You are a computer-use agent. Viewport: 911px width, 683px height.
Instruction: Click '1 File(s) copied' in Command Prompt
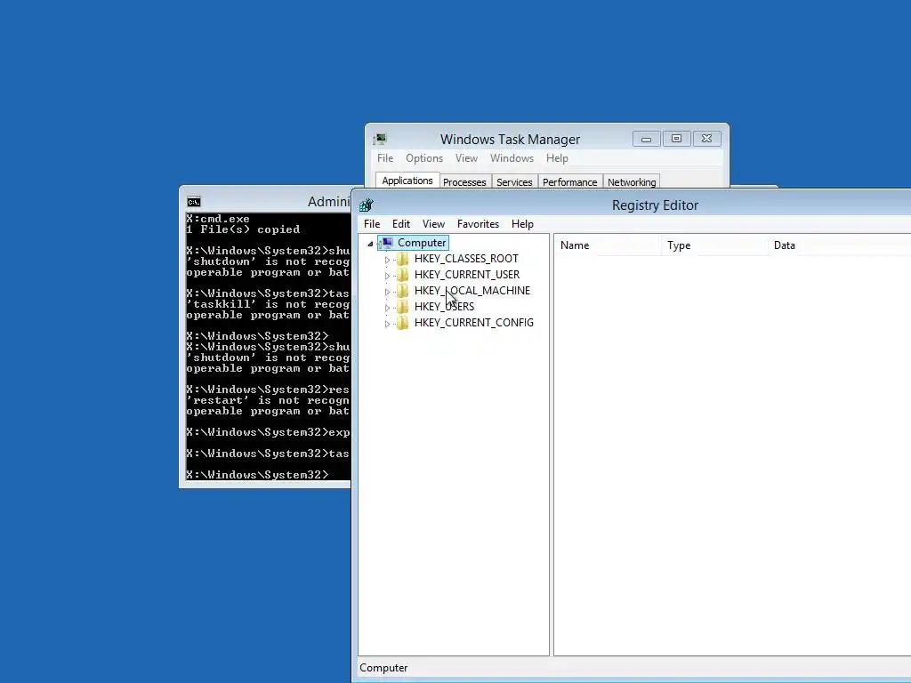coord(244,229)
